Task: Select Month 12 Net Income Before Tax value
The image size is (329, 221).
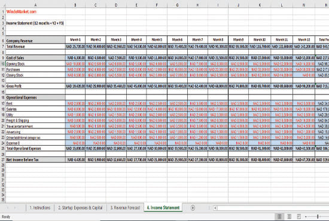Action: pos(304,159)
